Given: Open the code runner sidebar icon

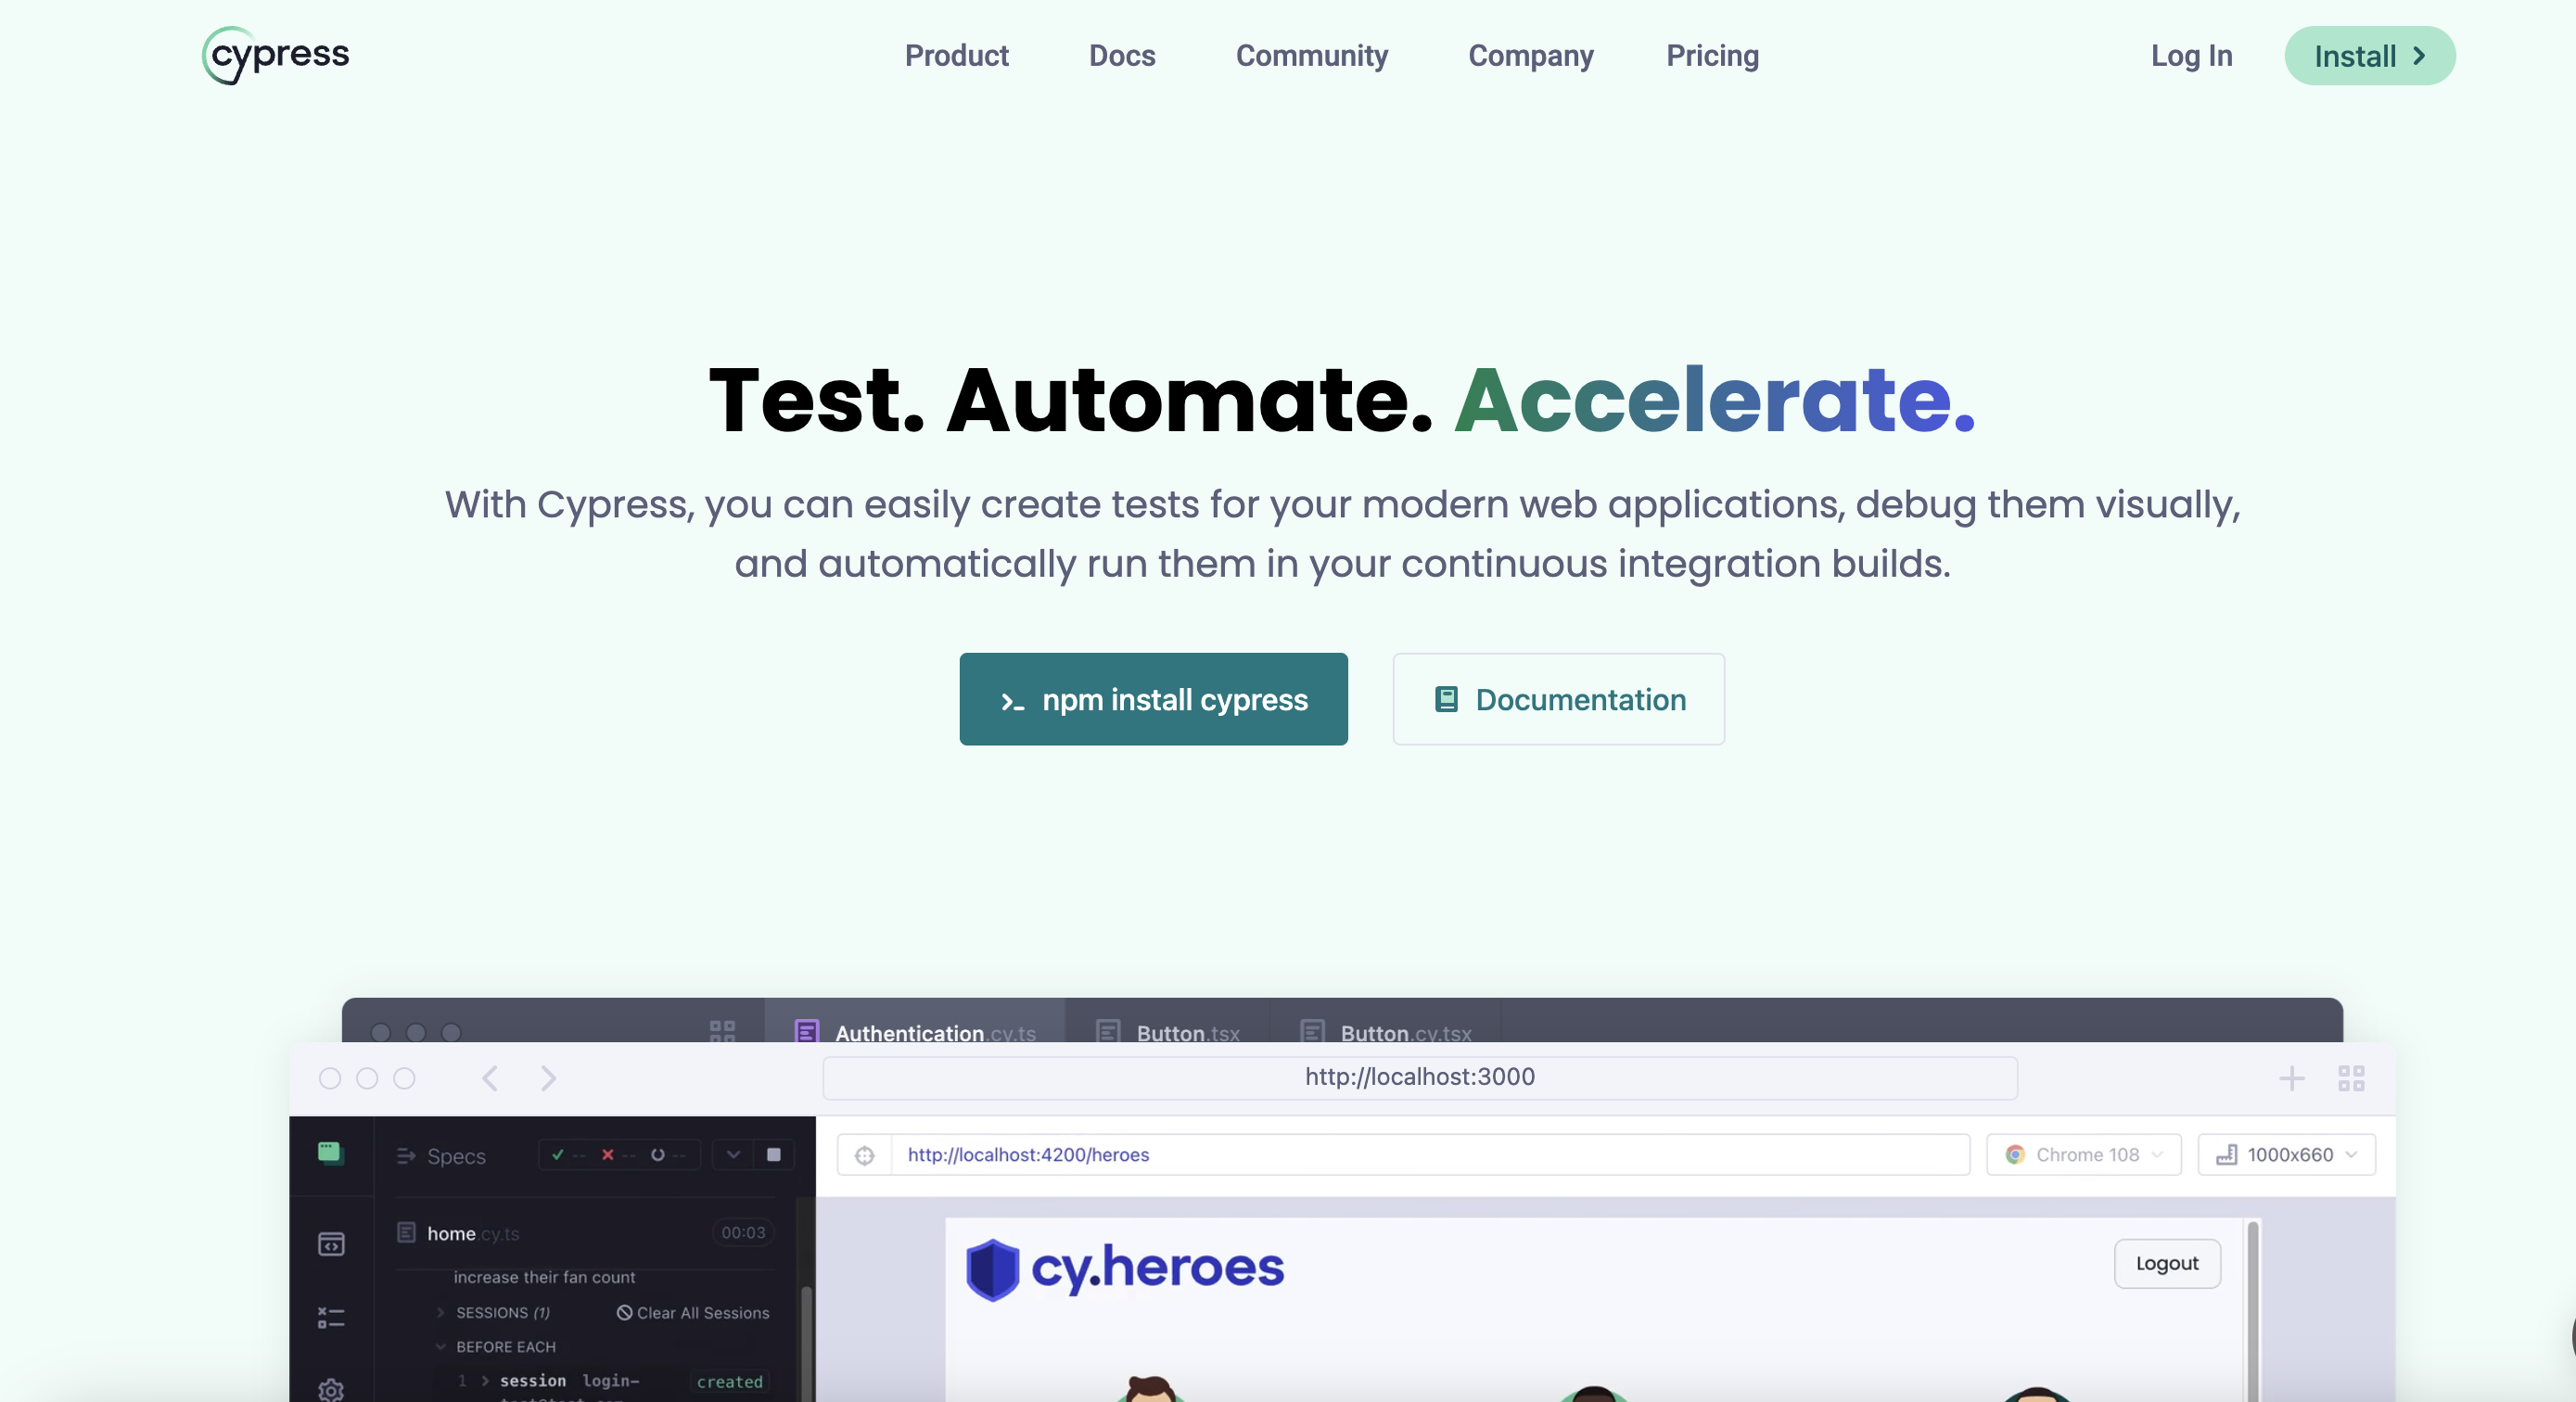Looking at the screenshot, I should [331, 1244].
